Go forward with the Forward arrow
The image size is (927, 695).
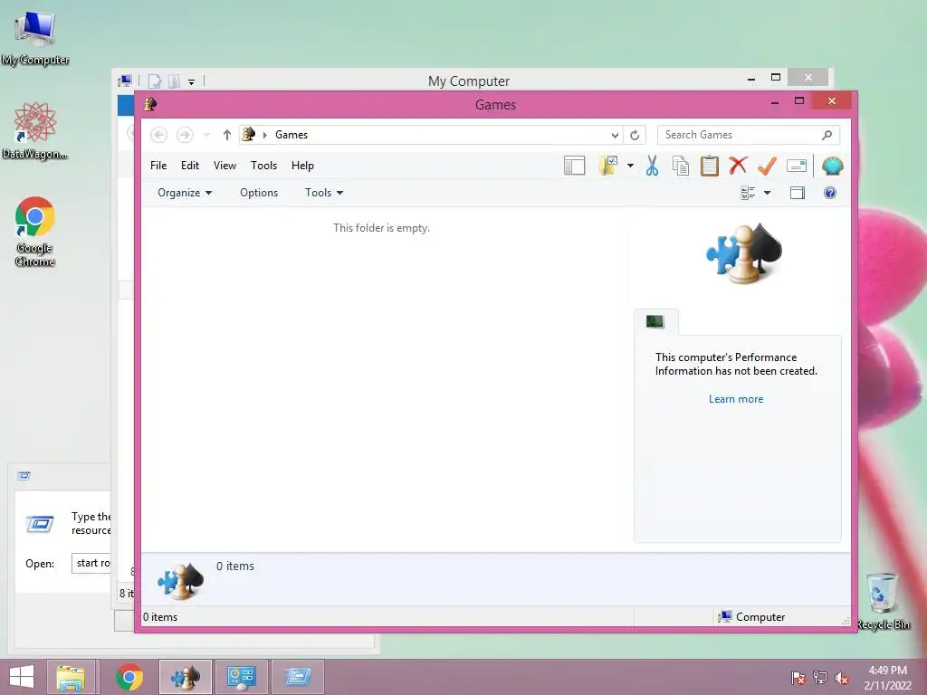click(185, 135)
